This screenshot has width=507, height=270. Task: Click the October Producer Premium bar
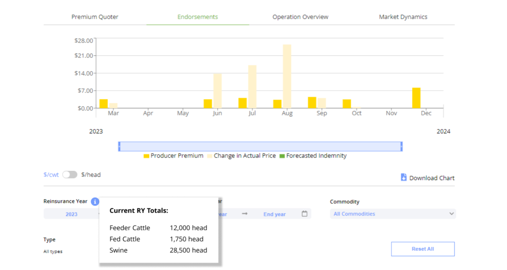(x=347, y=104)
